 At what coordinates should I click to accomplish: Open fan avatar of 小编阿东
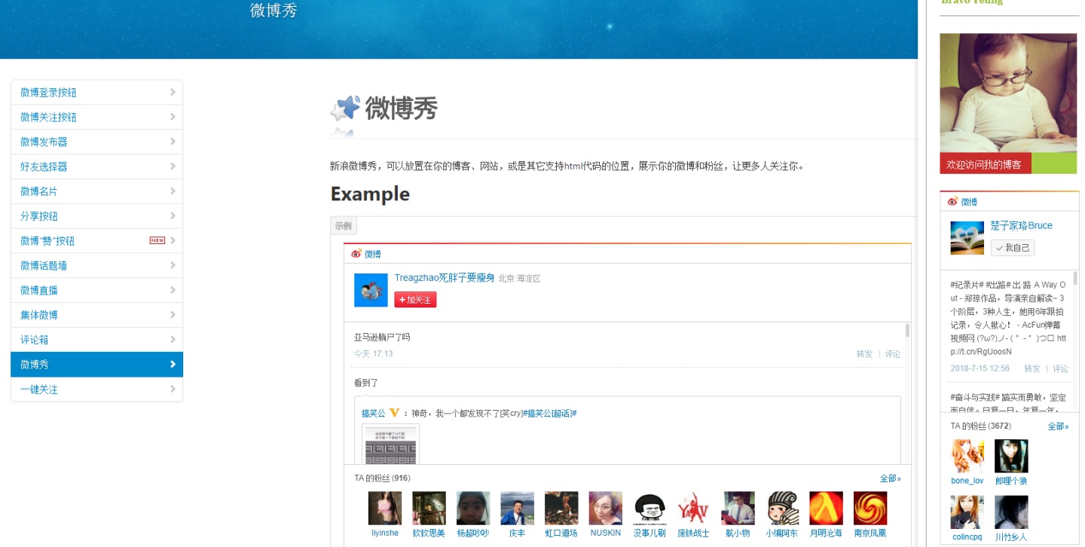point(782,509)
